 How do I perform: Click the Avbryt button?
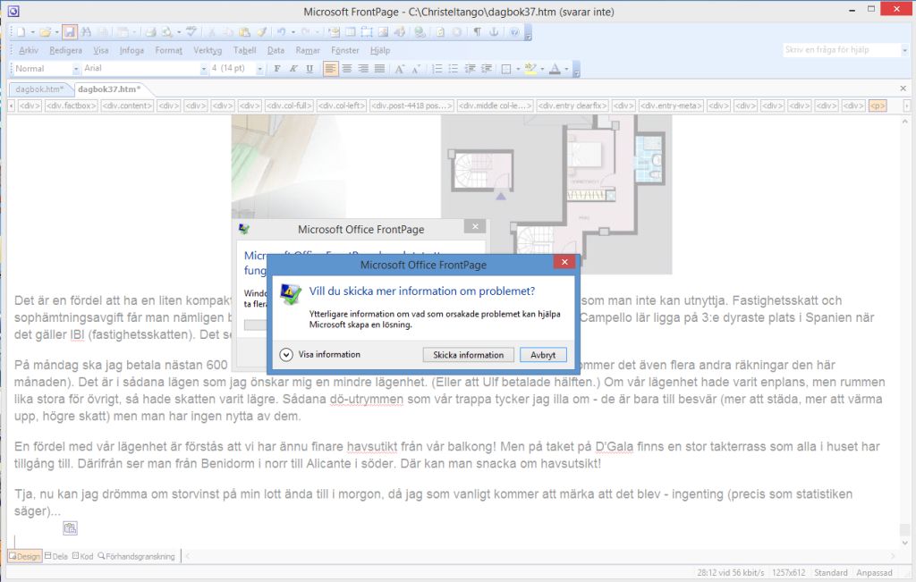point(543,355)
